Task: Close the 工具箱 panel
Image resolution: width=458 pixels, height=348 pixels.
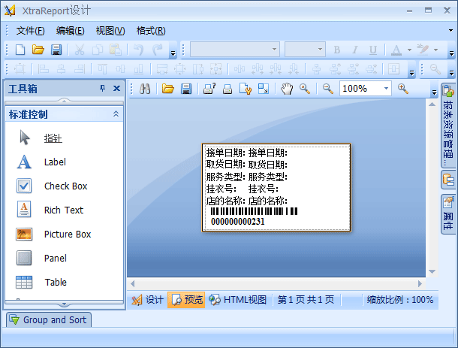Action: pos(116,88)
